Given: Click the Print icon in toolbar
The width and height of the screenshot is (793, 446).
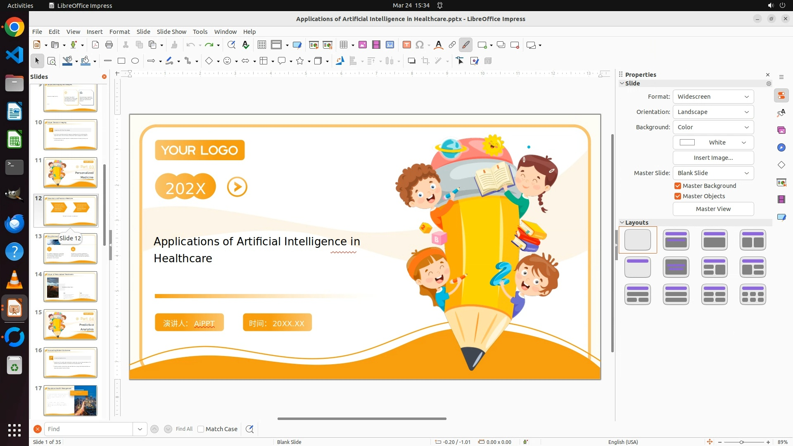Looking at the screenshot, I should 109,45.
